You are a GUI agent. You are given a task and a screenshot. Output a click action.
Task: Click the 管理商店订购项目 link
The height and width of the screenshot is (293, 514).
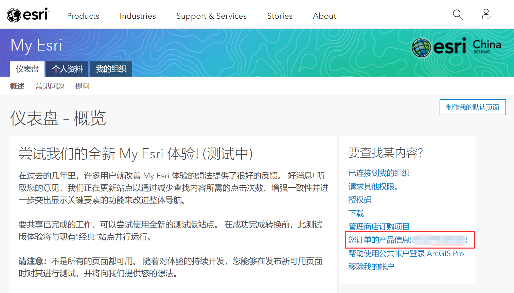(x=378, y=227)
